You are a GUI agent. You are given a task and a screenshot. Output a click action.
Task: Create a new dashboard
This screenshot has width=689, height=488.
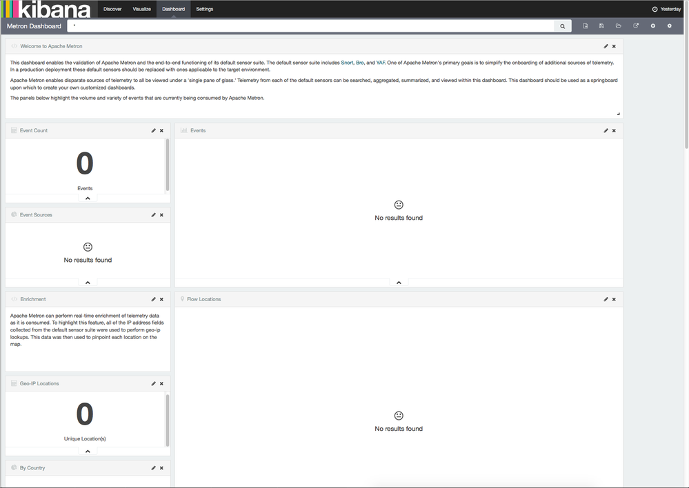tap(586, 26)
